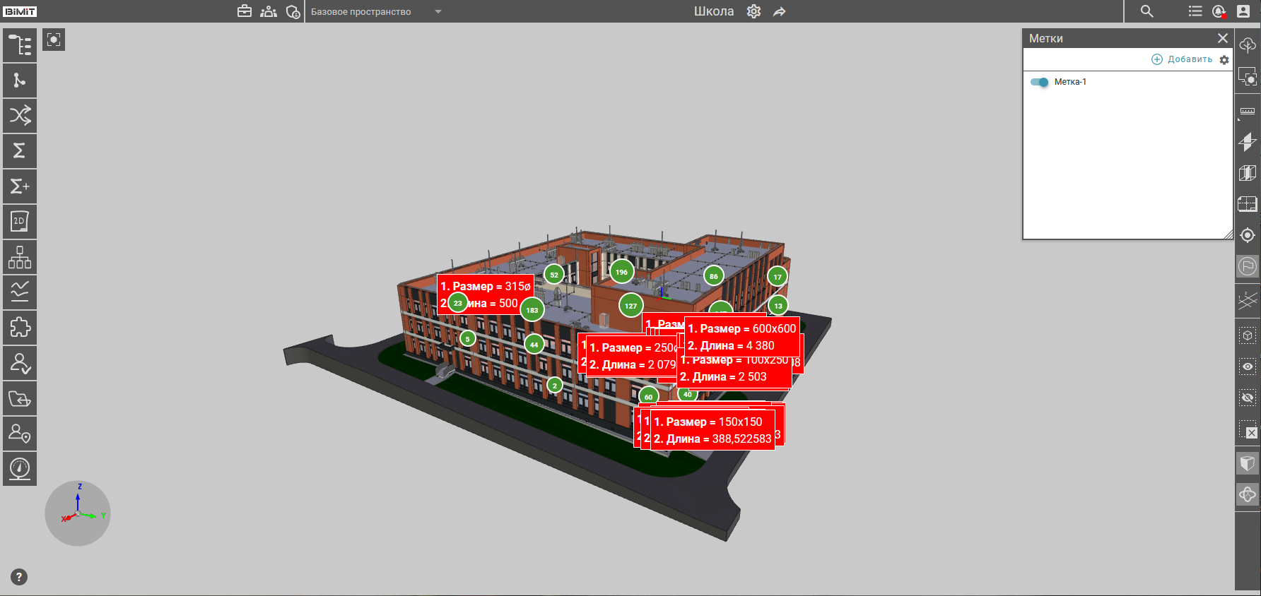Screen dimensions: 1261x596
Task: Close the Метки panel
Action: tap(1222, 38)
